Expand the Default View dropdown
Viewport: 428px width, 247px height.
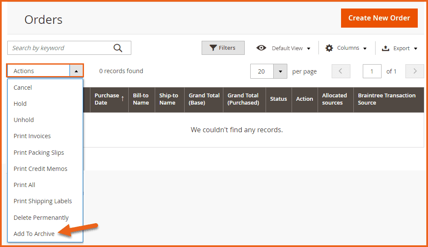(x=308, y=48)
